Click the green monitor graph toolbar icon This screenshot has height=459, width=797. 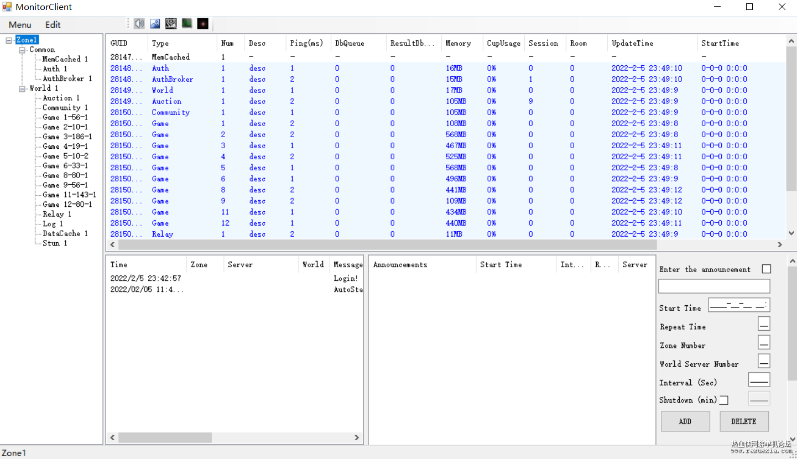pyautogui.click(x=187, y=24)
